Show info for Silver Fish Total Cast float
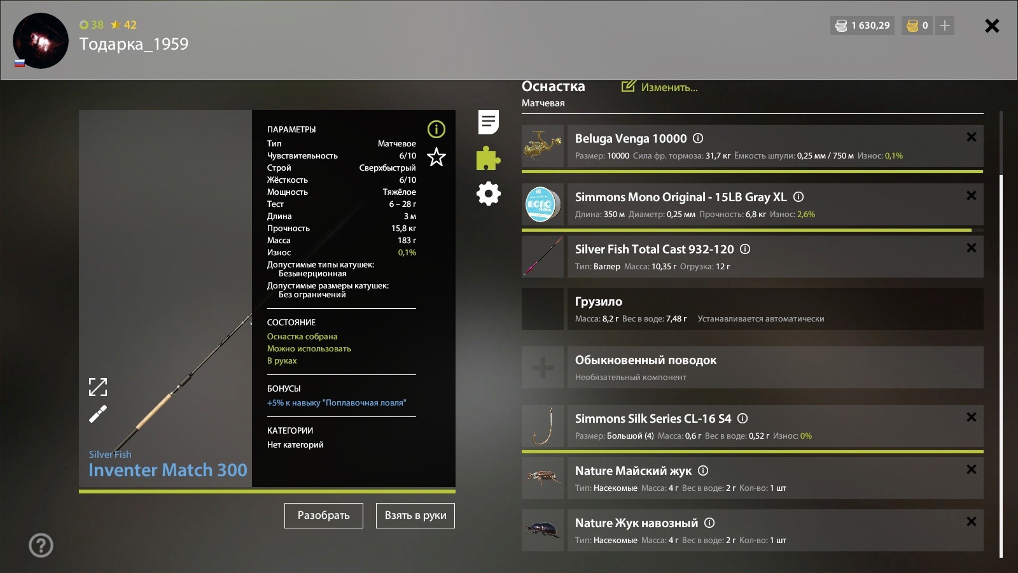This screenshot has width=1018, height=573. pos(745,249)
